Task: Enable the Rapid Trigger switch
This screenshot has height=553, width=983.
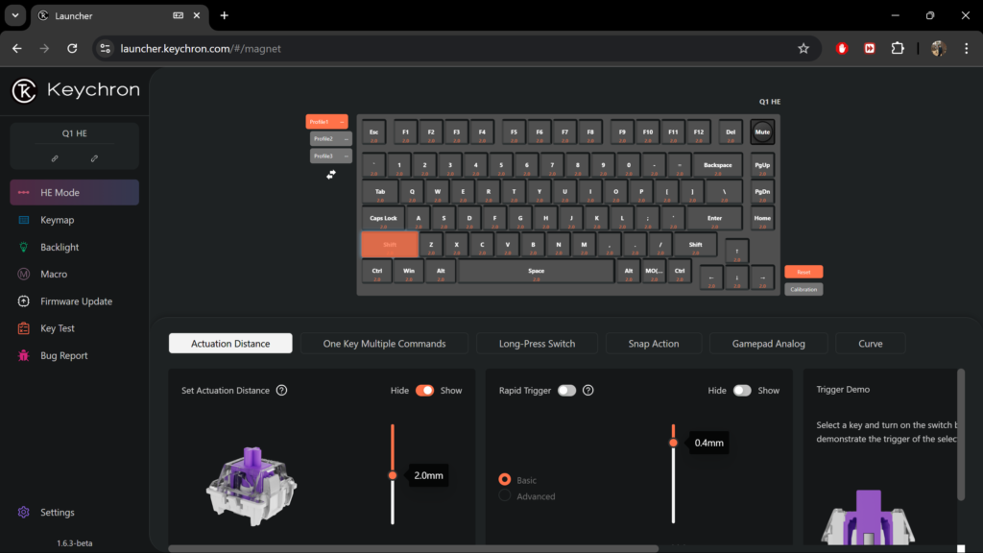Action: coord(566,390)
